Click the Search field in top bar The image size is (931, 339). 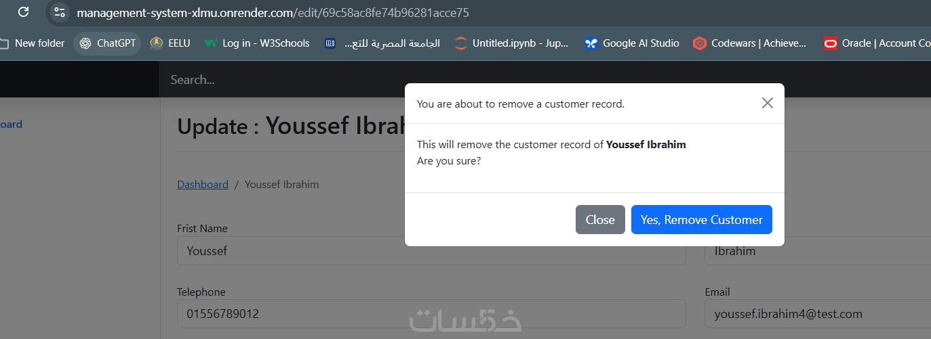coord(271,80)
